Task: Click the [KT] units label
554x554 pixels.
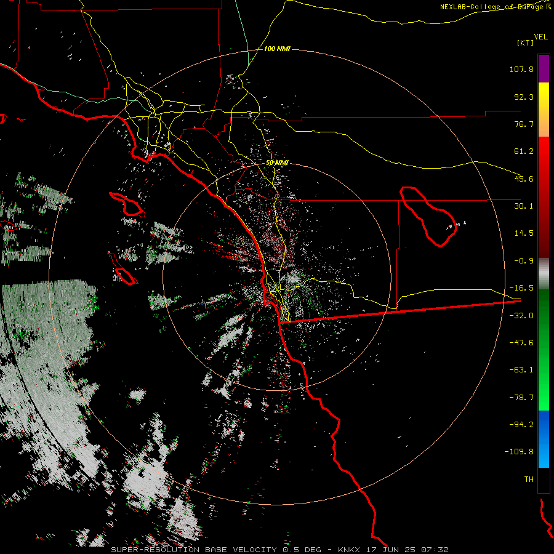Action: pyautogui.click(x=526, y=42)
